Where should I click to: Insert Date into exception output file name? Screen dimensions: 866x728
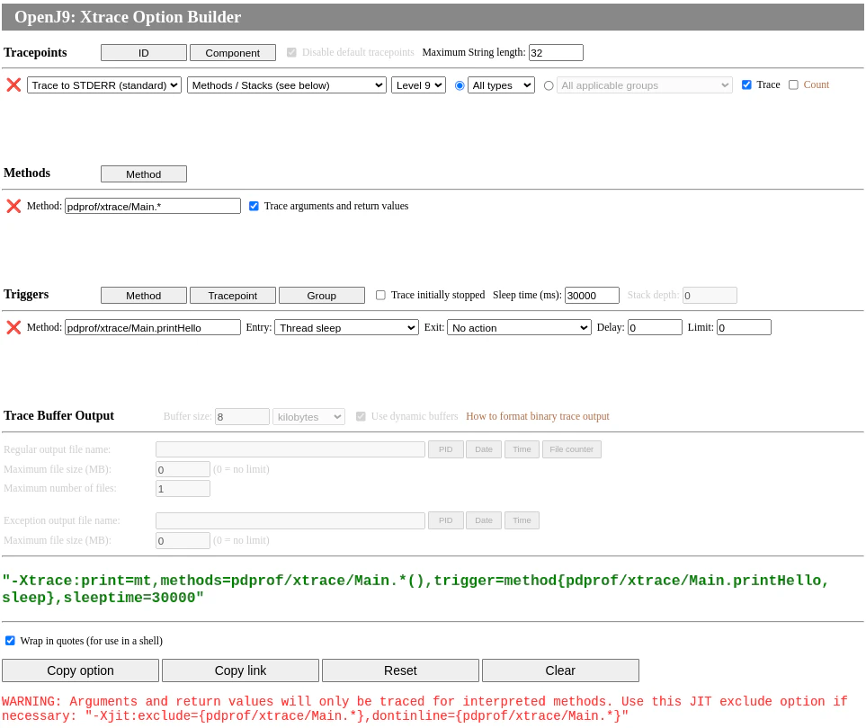point(484,520)
